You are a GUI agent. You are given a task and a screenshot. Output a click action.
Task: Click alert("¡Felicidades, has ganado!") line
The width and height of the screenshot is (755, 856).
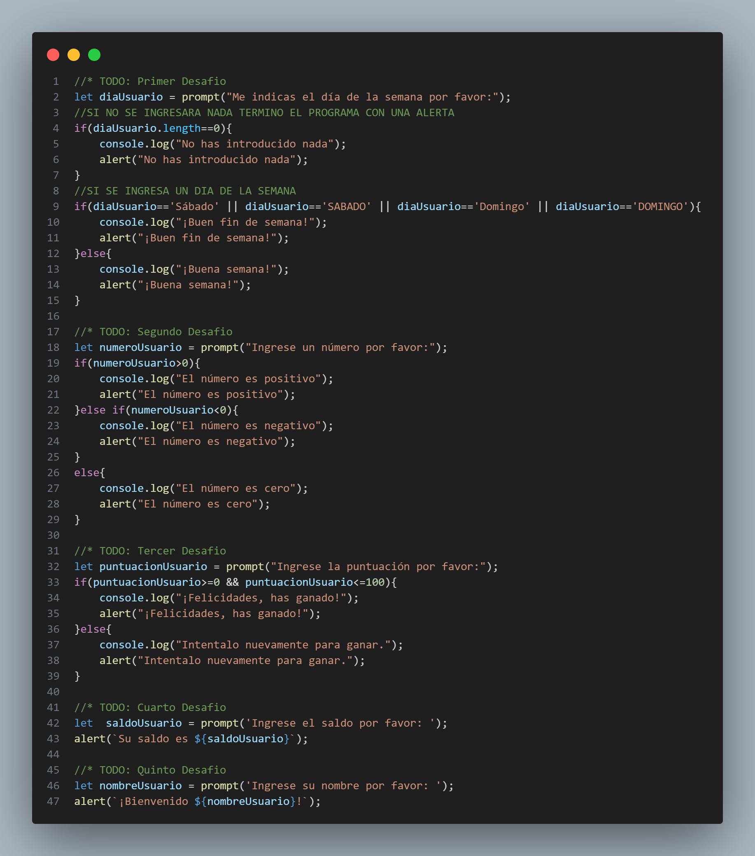point(210,613)
